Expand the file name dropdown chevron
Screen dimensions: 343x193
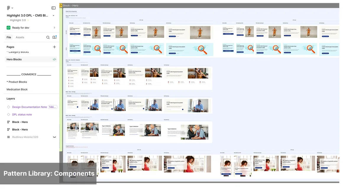54,16
